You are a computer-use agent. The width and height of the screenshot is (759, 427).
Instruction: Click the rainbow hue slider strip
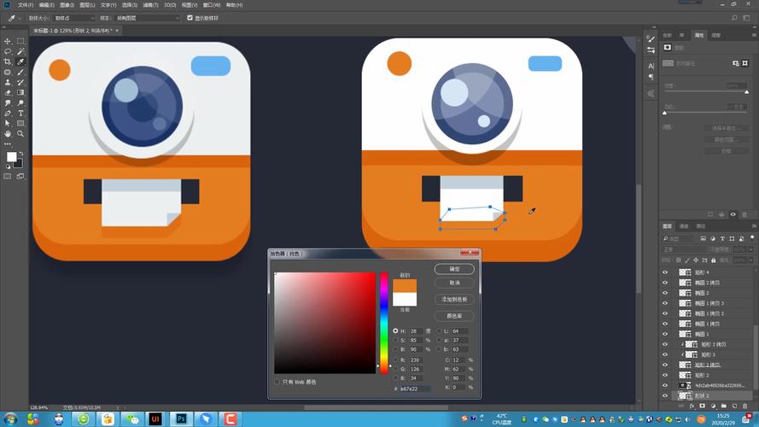click(384, 323)
